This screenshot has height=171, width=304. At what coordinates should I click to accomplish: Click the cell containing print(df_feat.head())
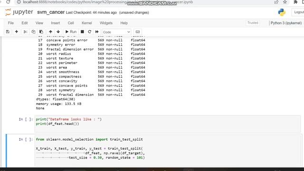[168, 124]
